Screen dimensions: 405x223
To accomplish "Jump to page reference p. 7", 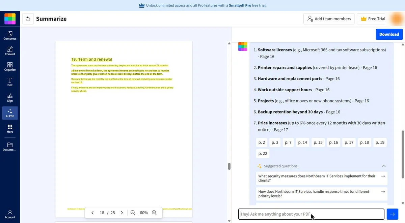I will (x=288, y=142).
